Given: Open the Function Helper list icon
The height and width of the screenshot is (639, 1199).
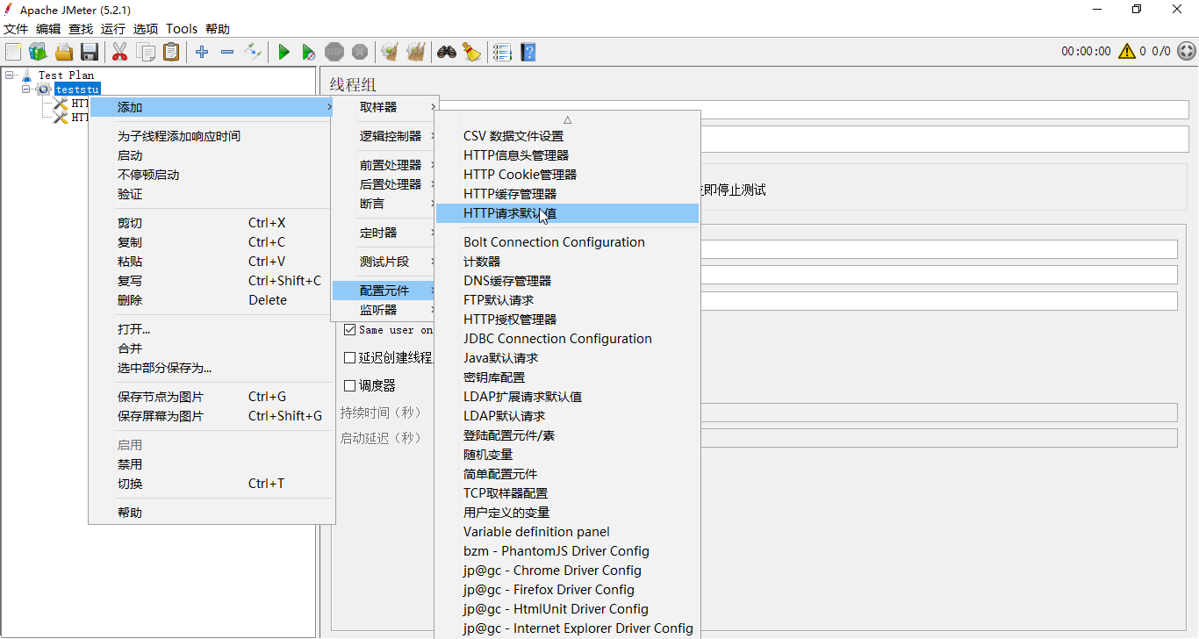Looking at the screenshot, I should point(502,52).
